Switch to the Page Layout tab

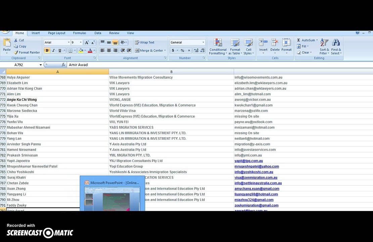pos(57,33)
